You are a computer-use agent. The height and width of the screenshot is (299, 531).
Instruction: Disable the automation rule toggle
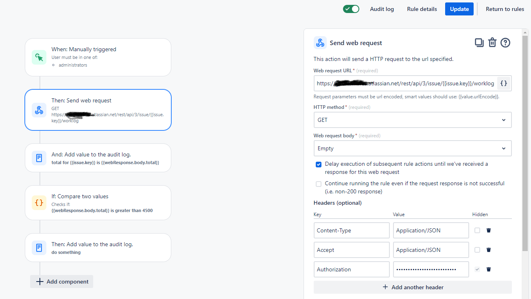(x=351, y=9)
